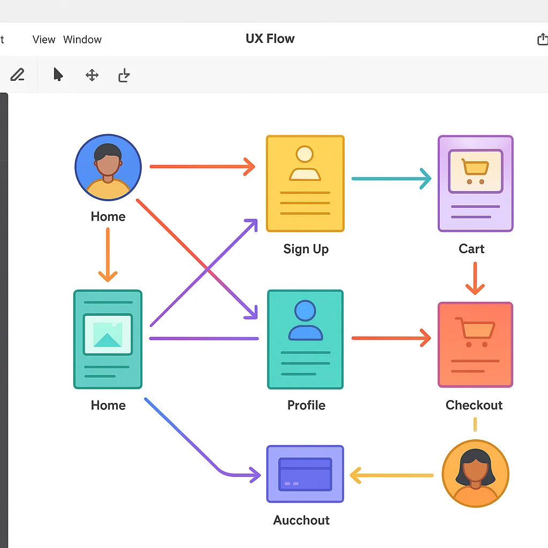Select the cursor selection tool
This screenshot has width=548, height=548.
[58, 75]
